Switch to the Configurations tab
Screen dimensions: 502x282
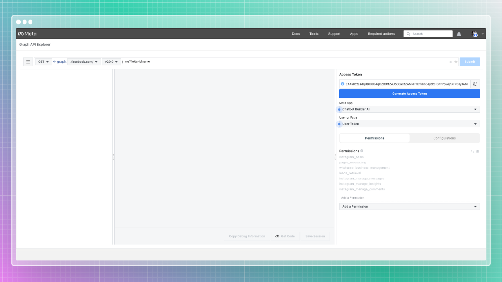coord(445,138)
